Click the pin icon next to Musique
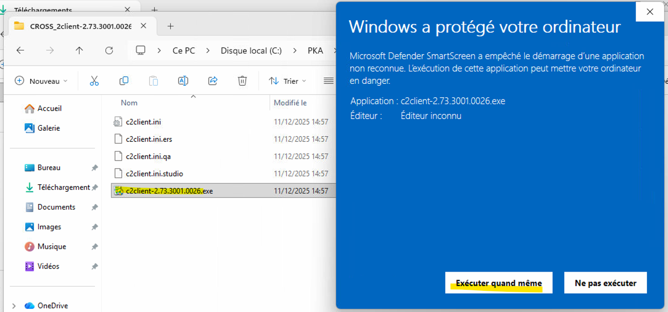668x312 pixels. coord(94,246)
